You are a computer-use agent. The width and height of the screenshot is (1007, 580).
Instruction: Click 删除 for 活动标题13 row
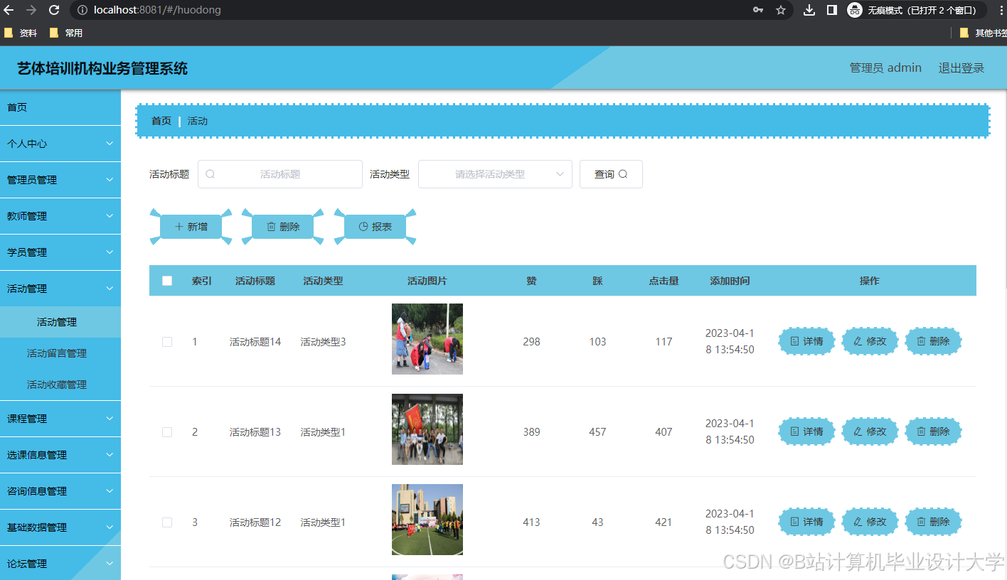933,431
